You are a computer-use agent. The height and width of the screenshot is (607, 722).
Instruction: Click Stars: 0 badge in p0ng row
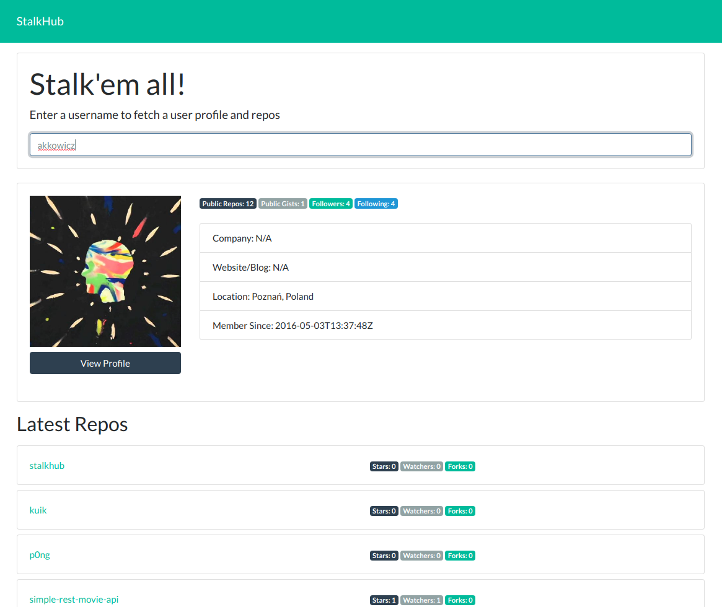[x=384, y=556]
